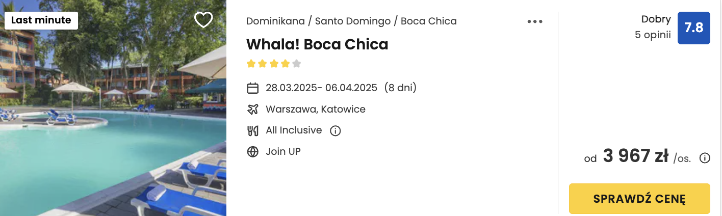This screenshot has height=216, width=722.
Task: Click the calendar icon by the dates
Action: 252,88
